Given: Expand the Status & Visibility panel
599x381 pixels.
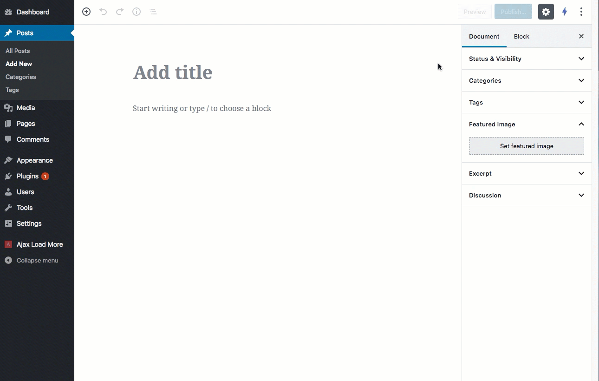Looking at the screenshot, I should tap(527, 59).
